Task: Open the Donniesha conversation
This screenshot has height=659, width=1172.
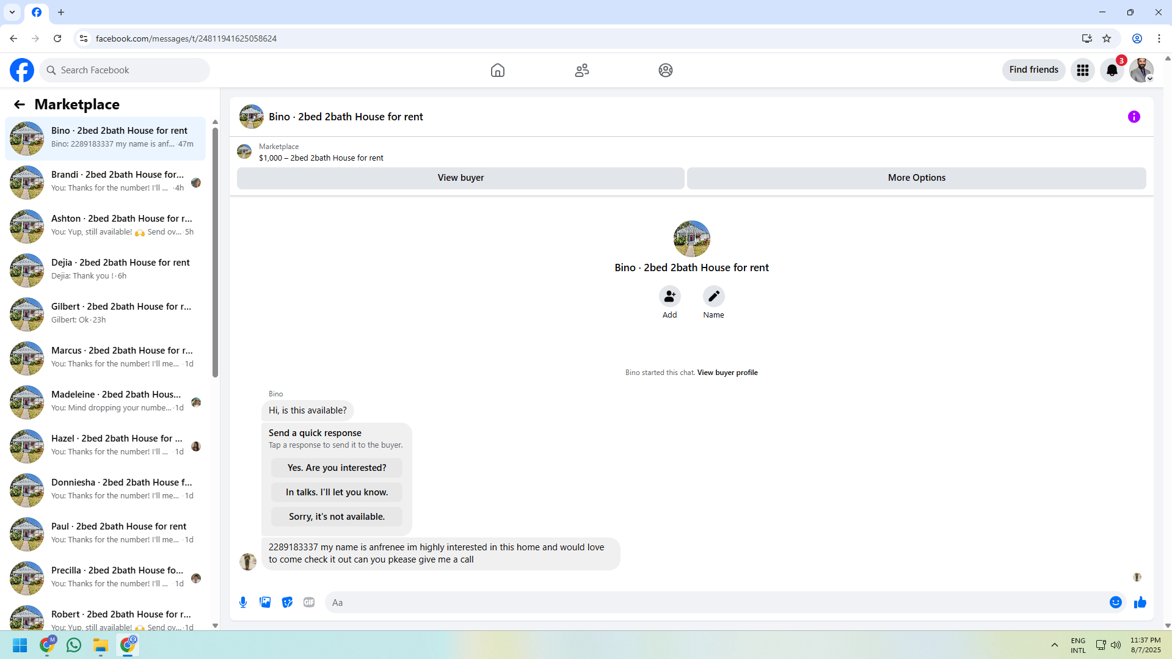Action: [106, 490]
